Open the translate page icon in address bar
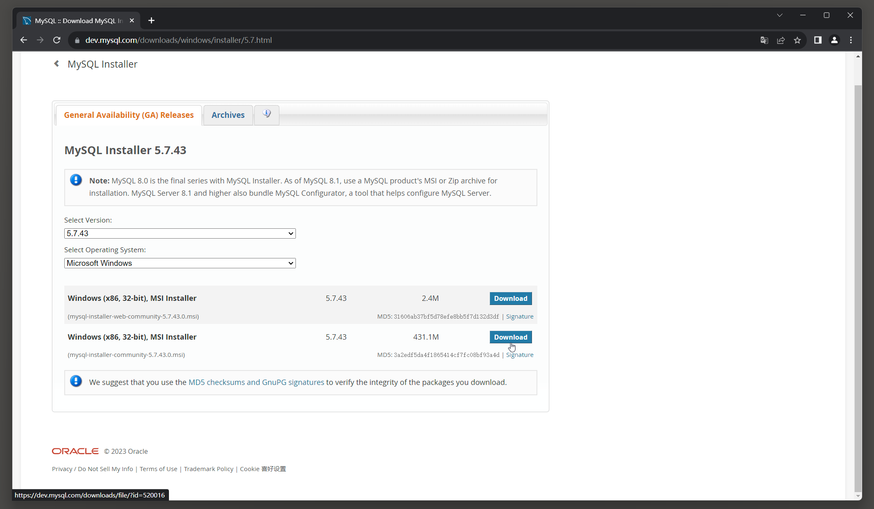Image resolution: width=874 pixels, height=509 pixels. tap(764, 40)
